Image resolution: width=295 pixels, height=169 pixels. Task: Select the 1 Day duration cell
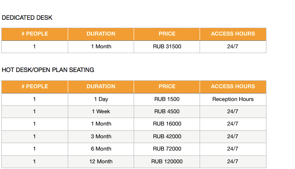(x=101, y=99)
